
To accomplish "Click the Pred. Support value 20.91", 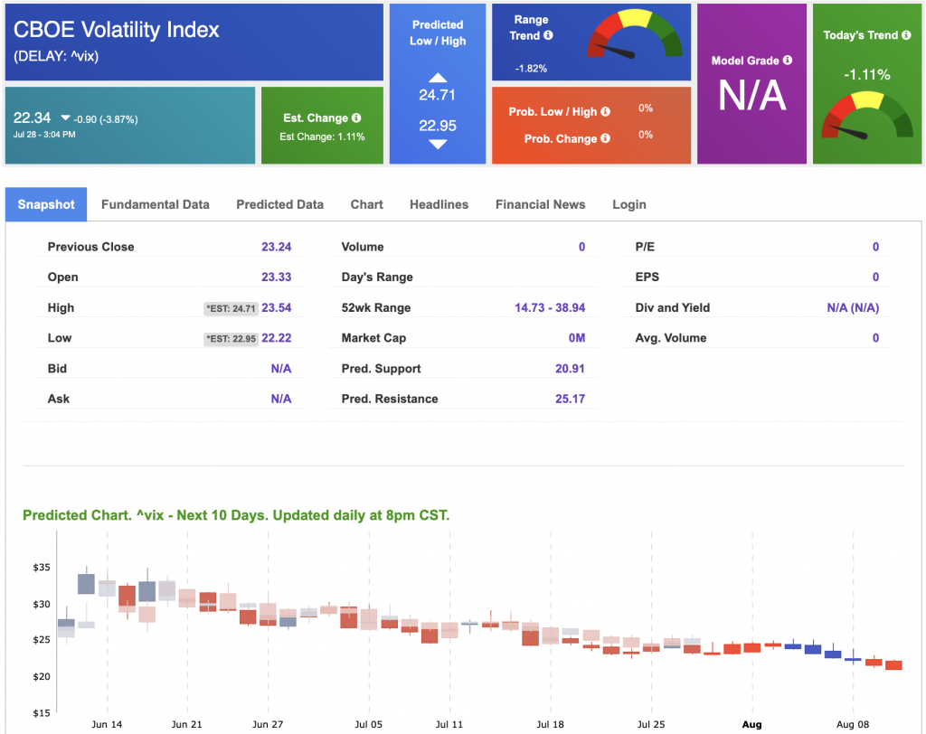I will (x=570, y=369).
